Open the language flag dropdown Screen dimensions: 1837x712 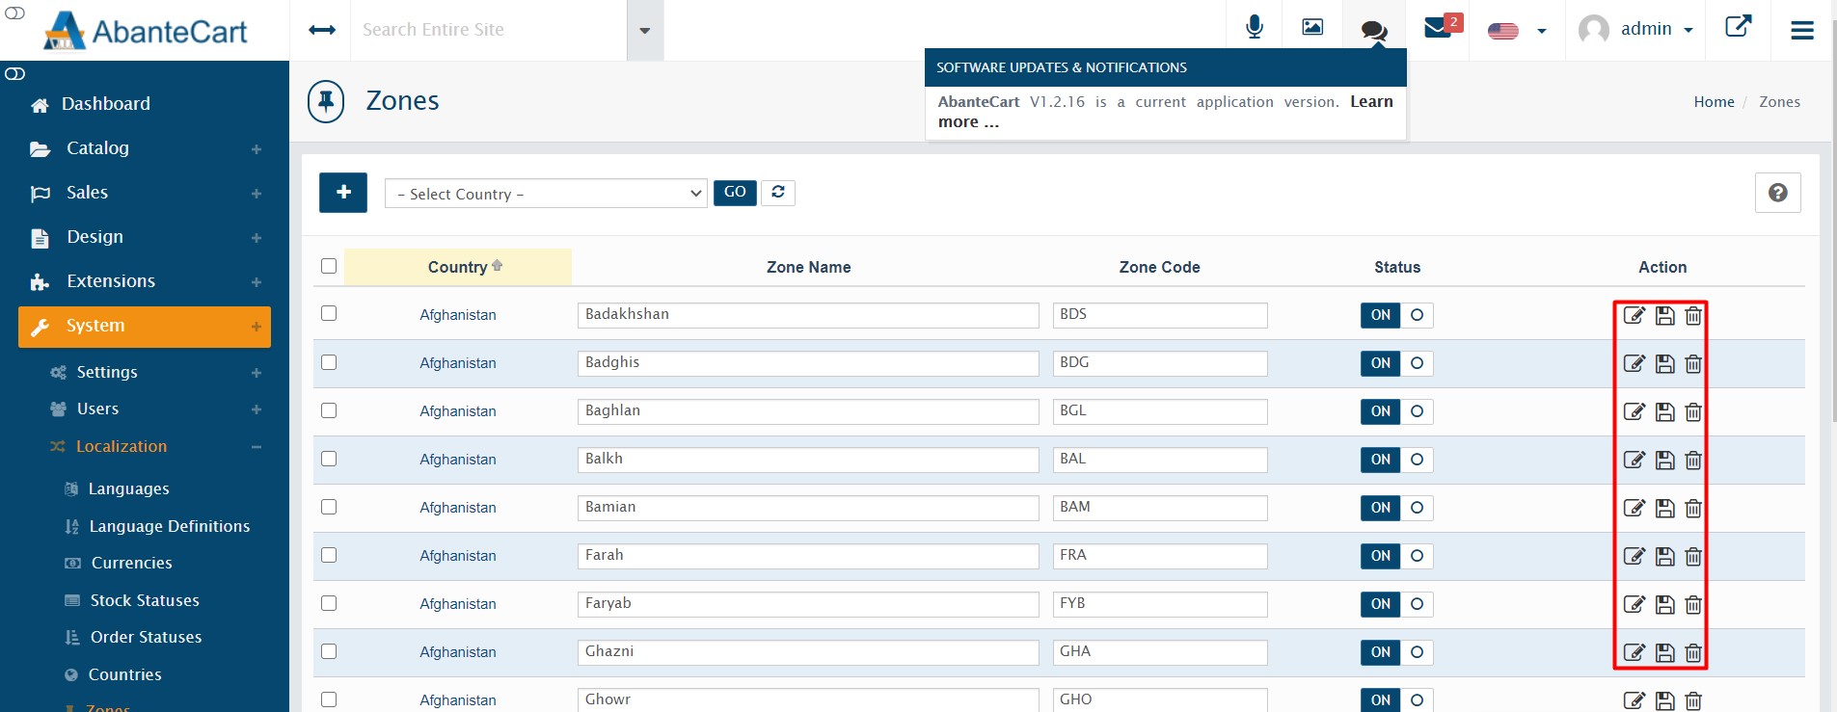point(1517,31)
